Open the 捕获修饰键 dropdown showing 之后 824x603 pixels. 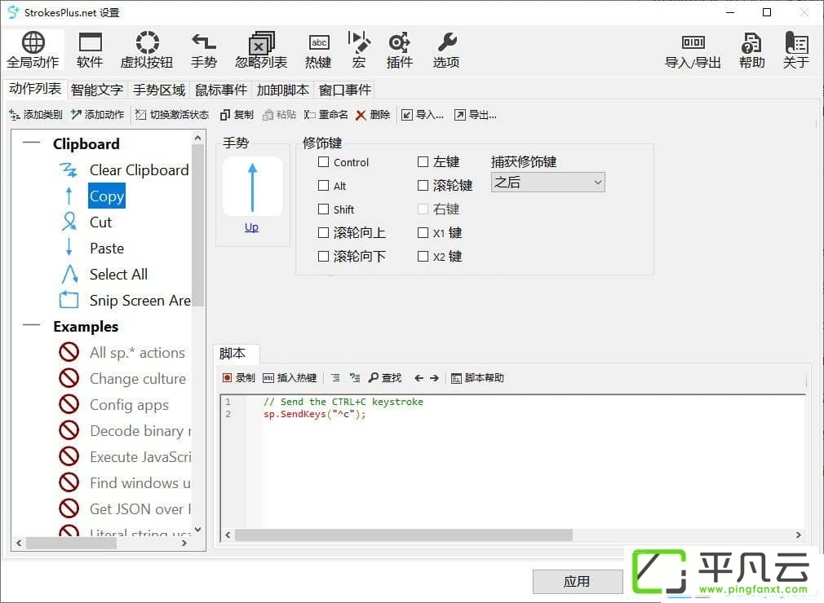tap(548, 182)
